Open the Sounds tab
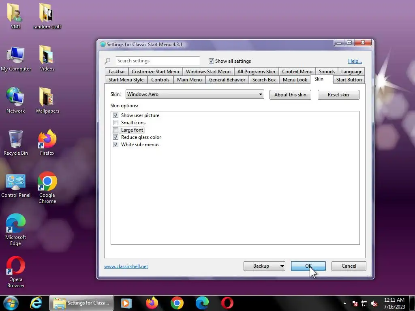Image resolution: width=415 pixels, height=311 pixels. pyautogui.click(x=327, y=72)
